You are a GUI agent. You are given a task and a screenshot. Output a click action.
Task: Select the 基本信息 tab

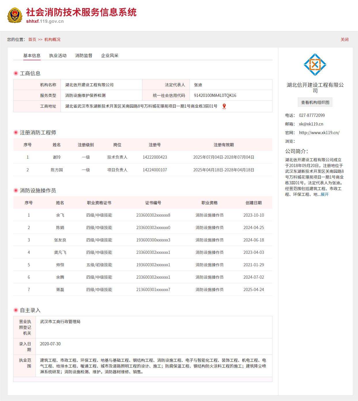point(32,56)
